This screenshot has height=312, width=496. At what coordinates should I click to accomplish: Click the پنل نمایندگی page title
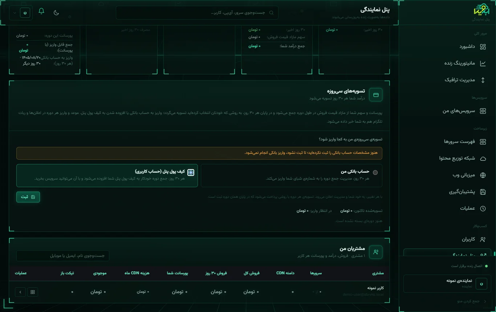(x=375, y=9)
